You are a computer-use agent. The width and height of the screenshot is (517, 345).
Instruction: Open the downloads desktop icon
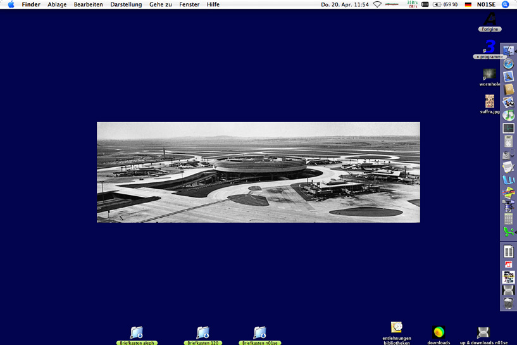coord(439,332)
